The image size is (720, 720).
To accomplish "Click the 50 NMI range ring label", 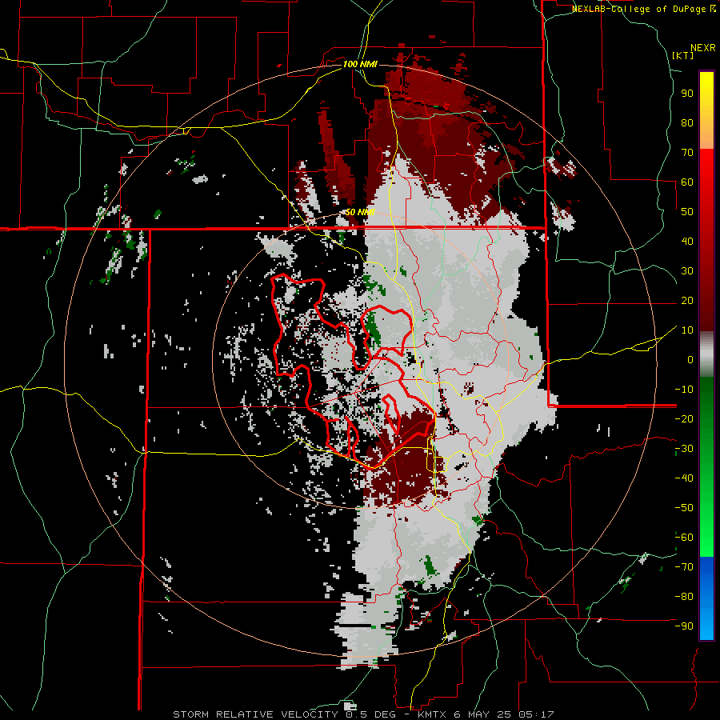I will click(x=359, y=212).
